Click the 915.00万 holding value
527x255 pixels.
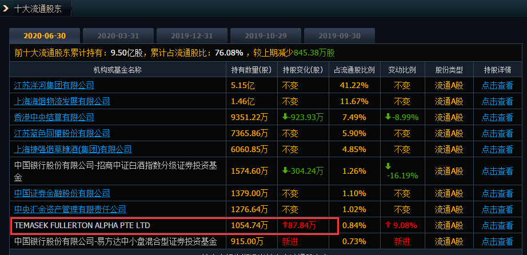(247, 241)
